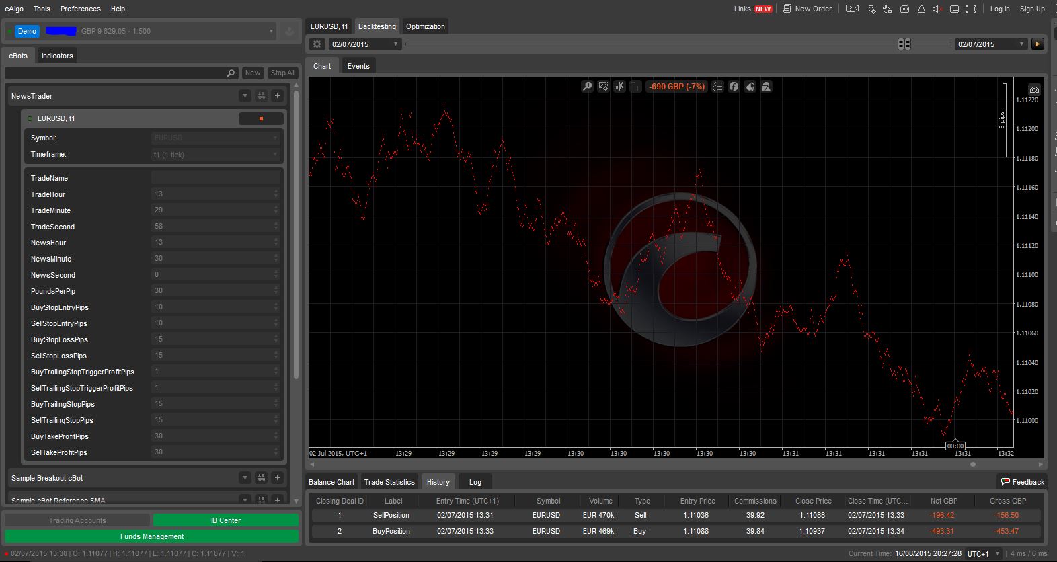This screenshot has width=1057, height=562.
Task: Click the video help camera icon
Action: (x=852, y=9)
